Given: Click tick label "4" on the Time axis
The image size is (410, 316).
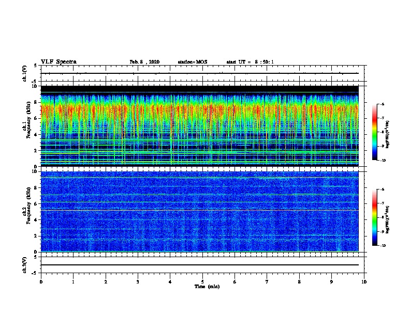Looking at the screenshot, I should (x=170, y=282).
